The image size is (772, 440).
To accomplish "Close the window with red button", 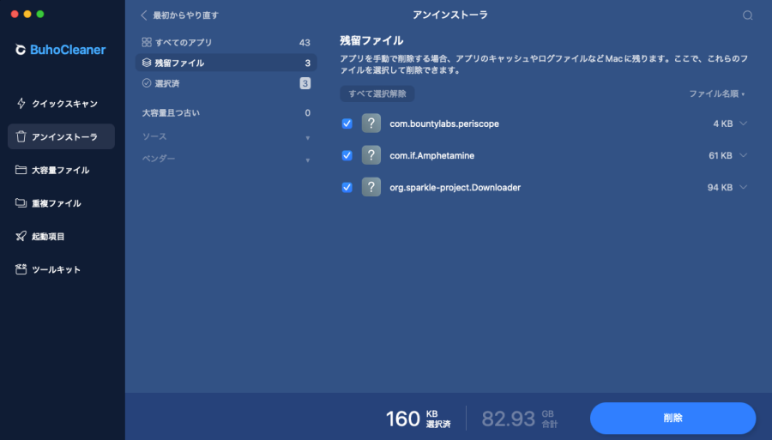I will pyautogui.click(x=15, y=15).
